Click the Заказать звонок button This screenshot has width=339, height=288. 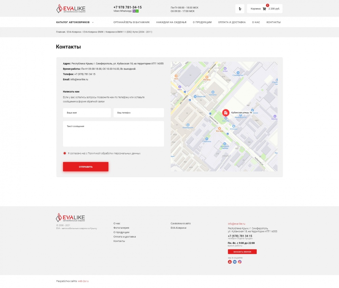(x=242, y=252)
